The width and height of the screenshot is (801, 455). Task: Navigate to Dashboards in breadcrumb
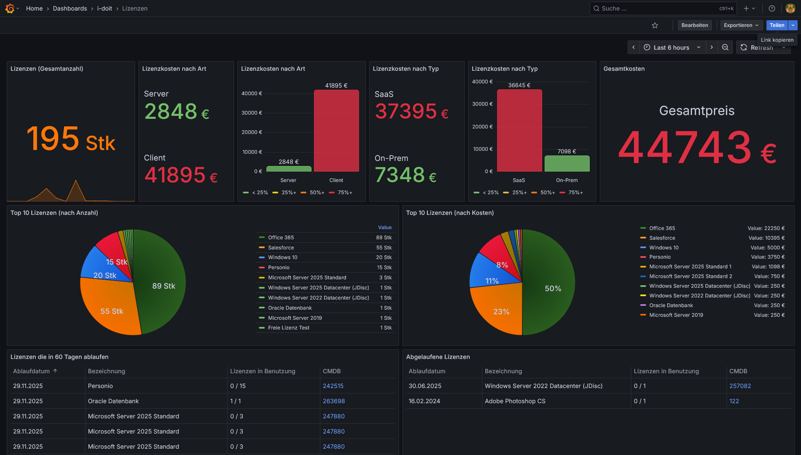(70, 8)
